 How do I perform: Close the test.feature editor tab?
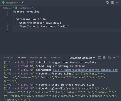pos(23,3)
